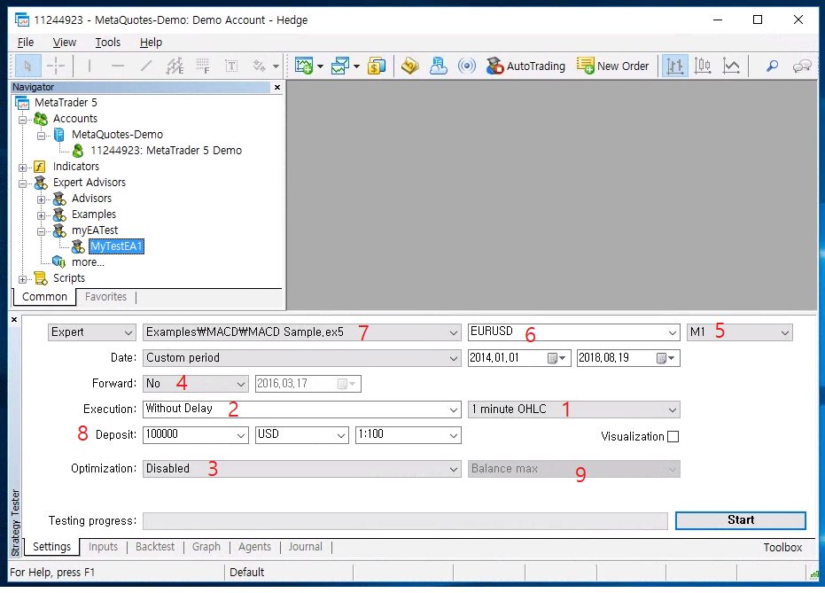Edit the start date 2014.01.01 field
This screenshot has width=825, height=593.
coord(519,358)
